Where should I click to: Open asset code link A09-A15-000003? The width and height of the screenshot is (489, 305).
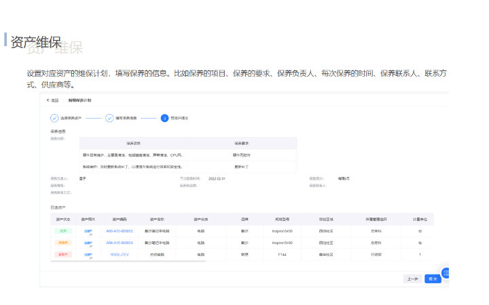pyautogui.click(x=120, y=243)
